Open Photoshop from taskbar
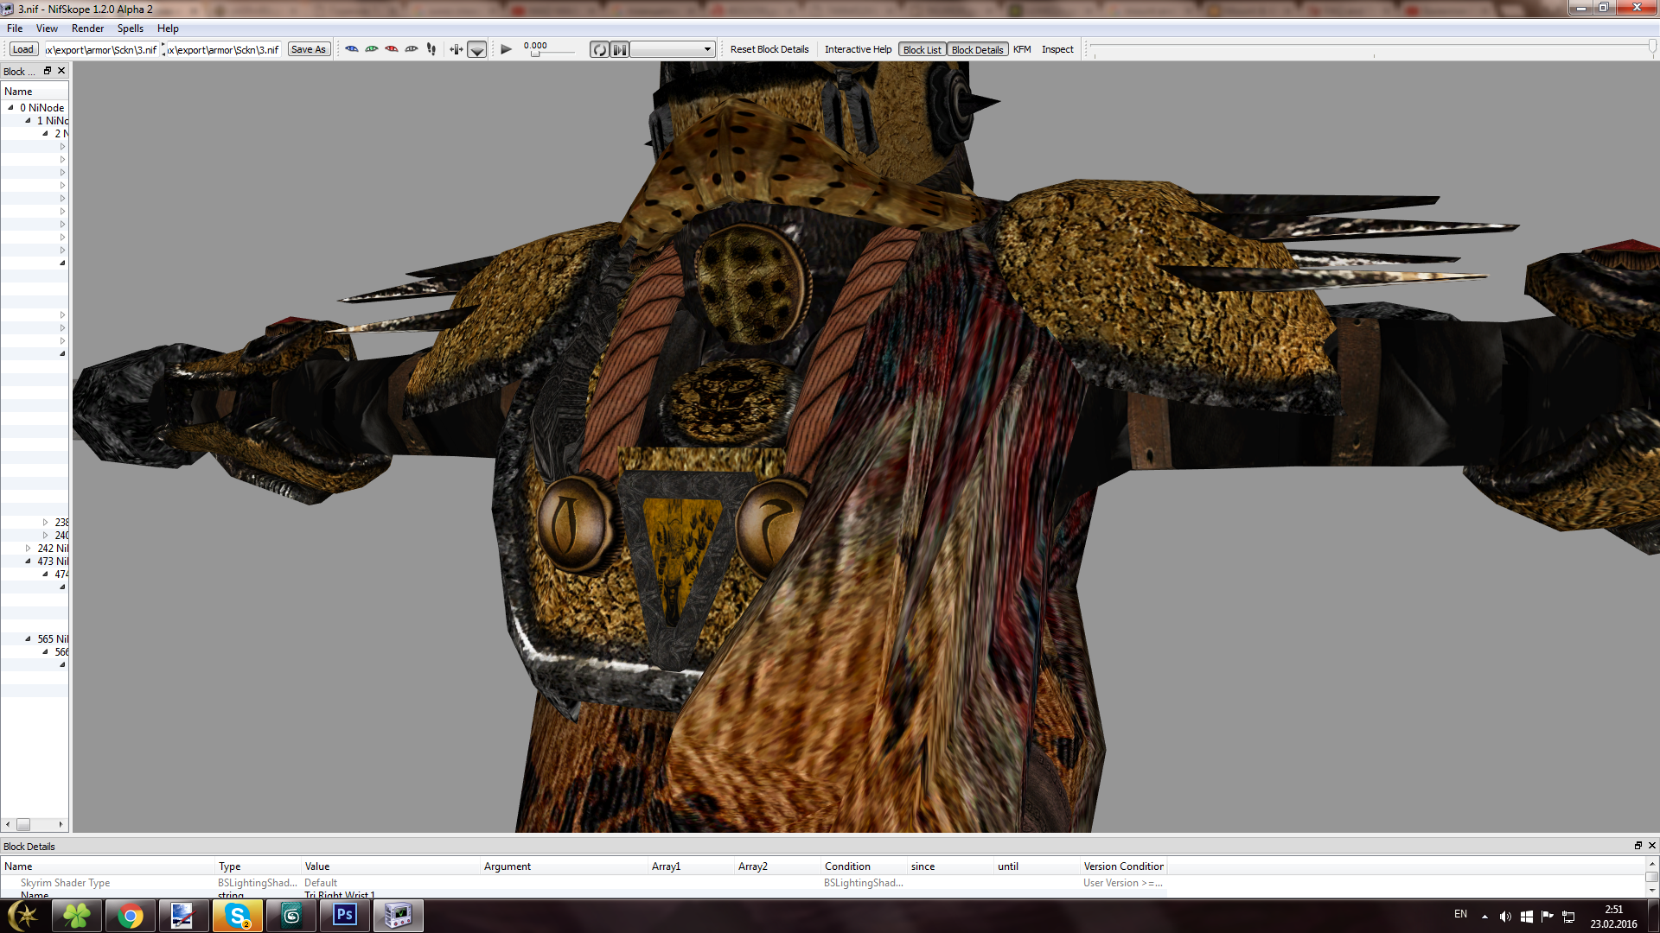 pos(344,916)
